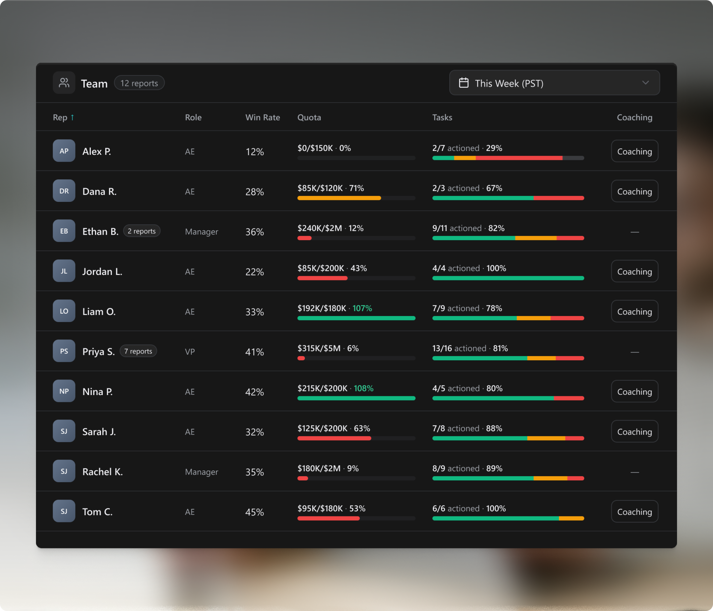The width and height of the screenshot is (713, 611).
Task: Expand Priya S.'s 7 reports badge
Action: (138, 351)
